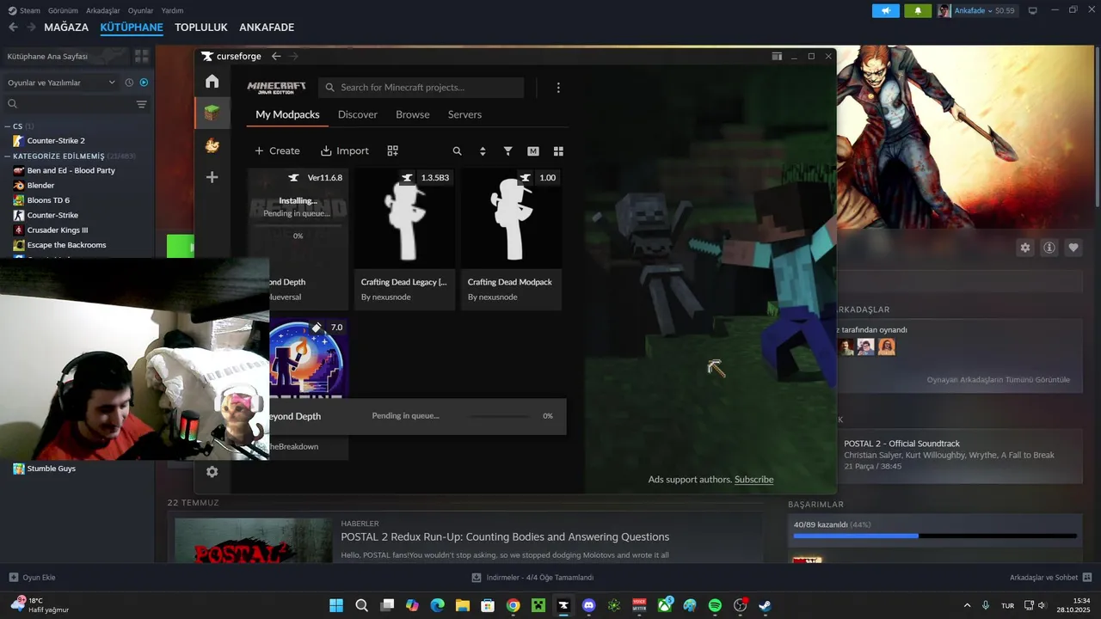Toggle the grid layout view in My Modpacks
The width and height of the screenshot is (1101, 619).
click(558, 150)
